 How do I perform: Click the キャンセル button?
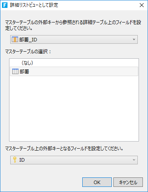coord(128,182)
